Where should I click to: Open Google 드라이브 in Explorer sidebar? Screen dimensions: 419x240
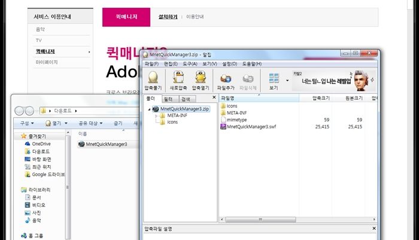pyautogui.click(x=45, y=175)
